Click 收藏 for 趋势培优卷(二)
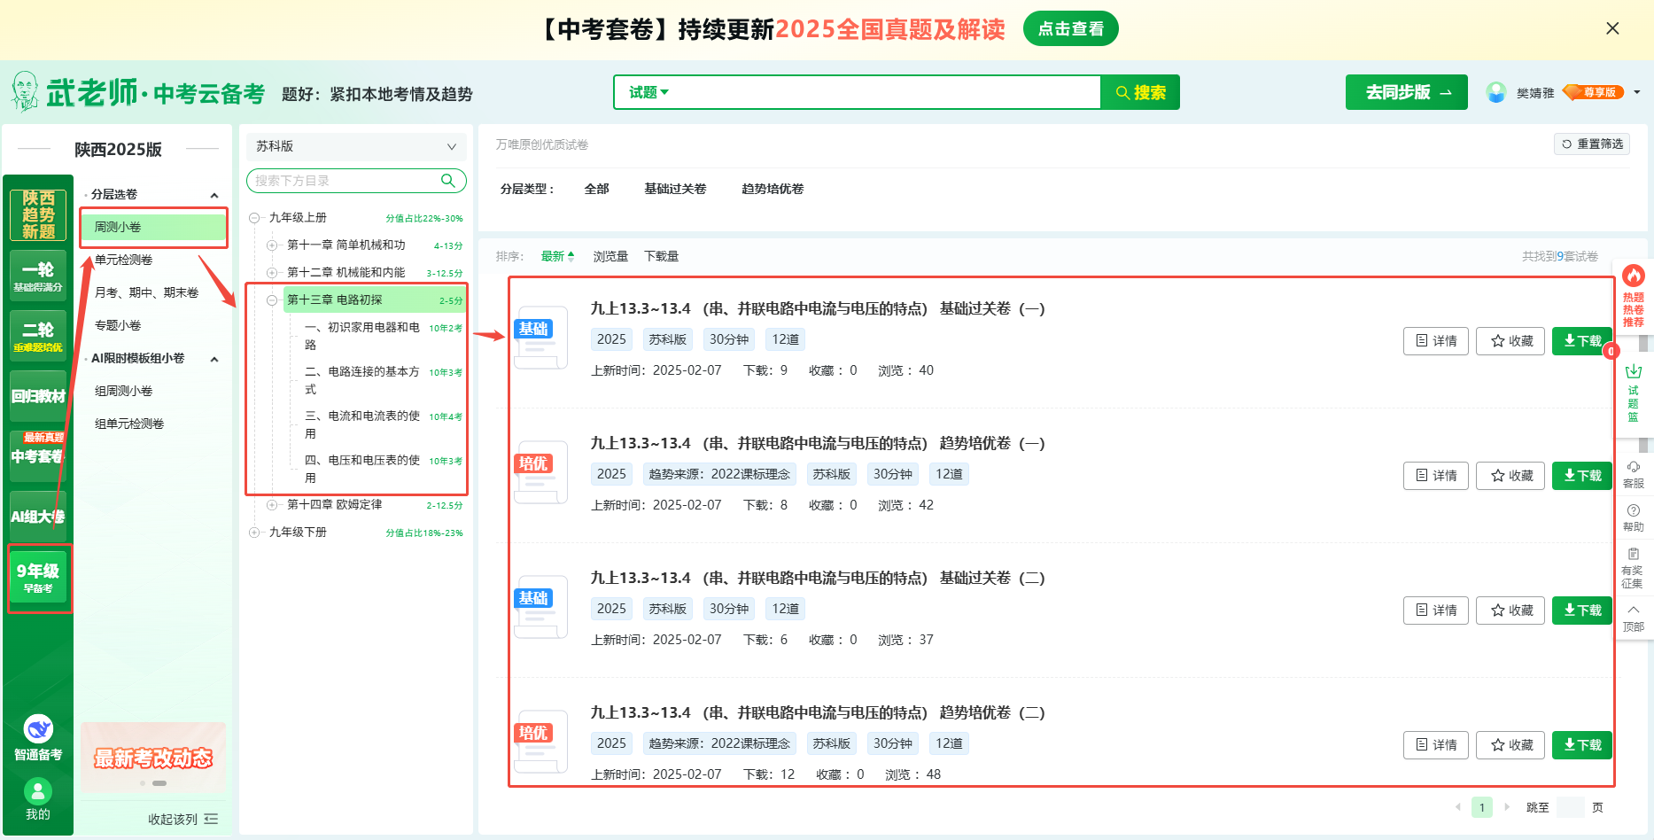This screenshot has height=840, width=1654. 1510,745
